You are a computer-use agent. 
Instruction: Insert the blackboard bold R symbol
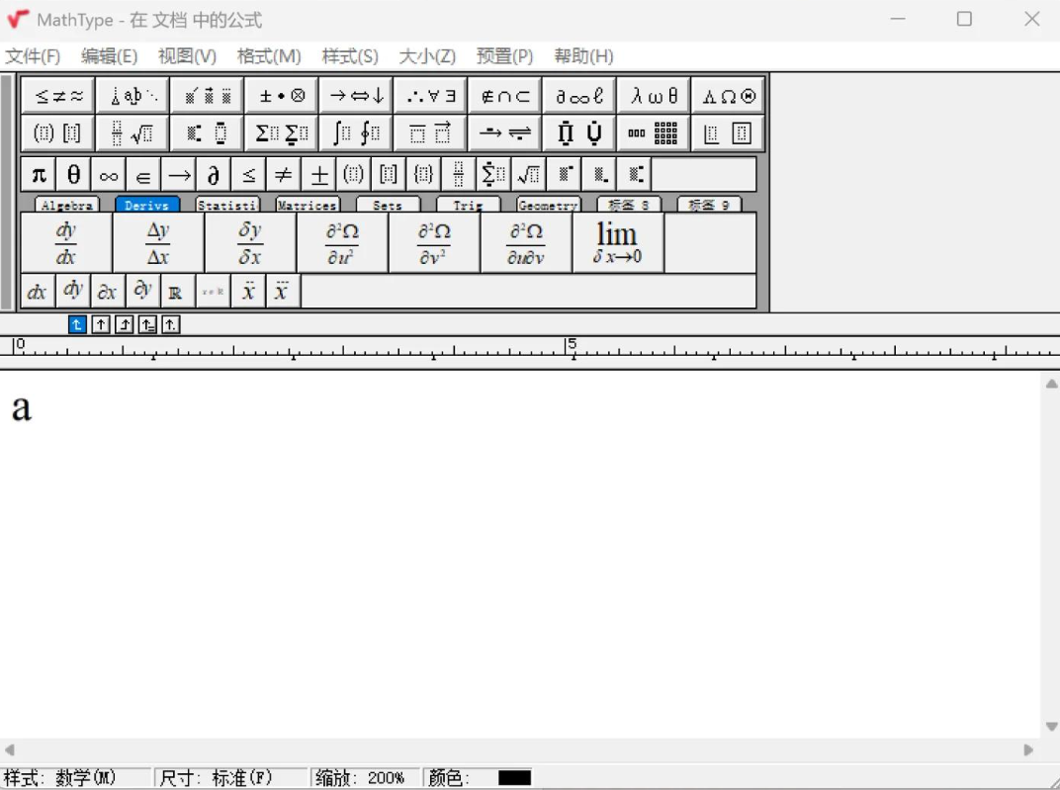coord(176,292)
